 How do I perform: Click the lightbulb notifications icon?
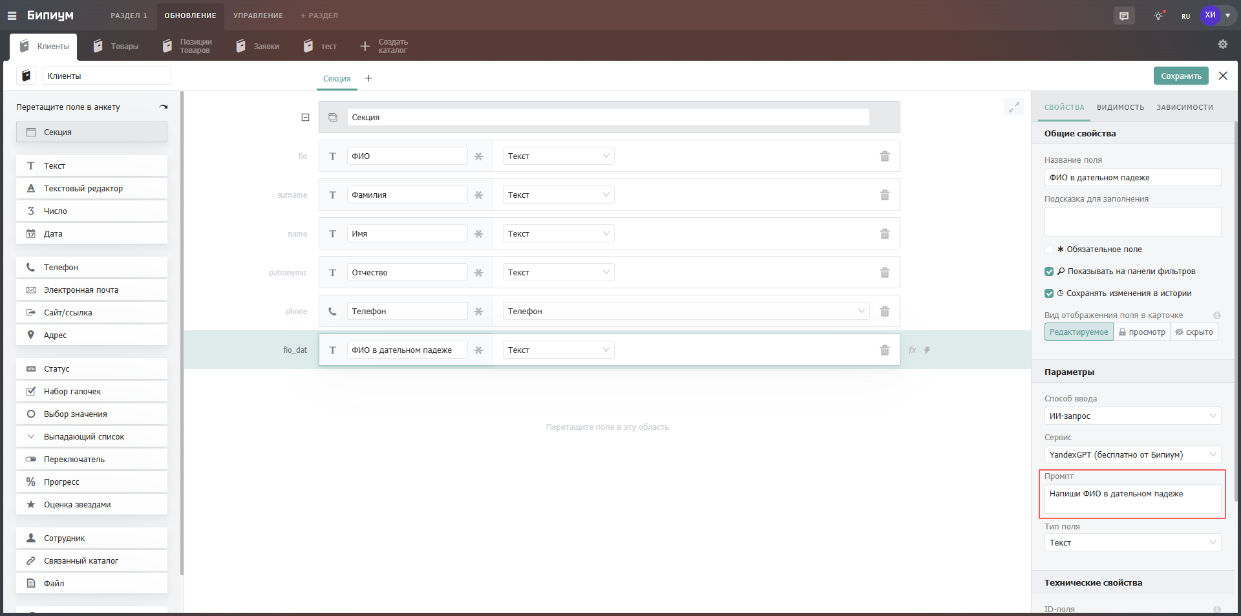[x=1158, y=16]
